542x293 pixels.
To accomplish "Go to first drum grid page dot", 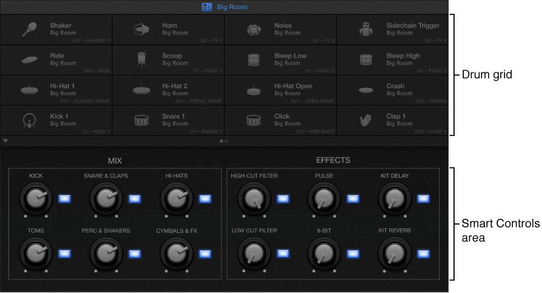I will point(221,141).
